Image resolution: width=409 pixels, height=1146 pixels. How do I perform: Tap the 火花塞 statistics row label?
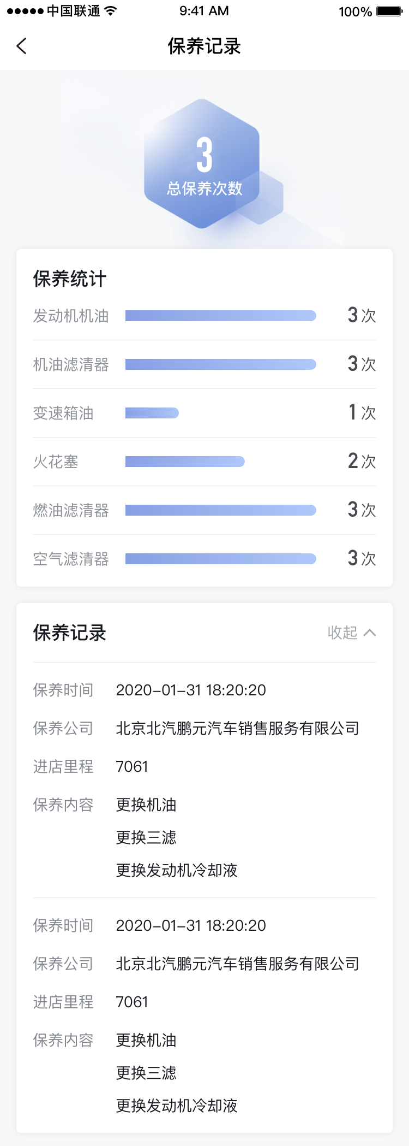click(x=56, y=462)
